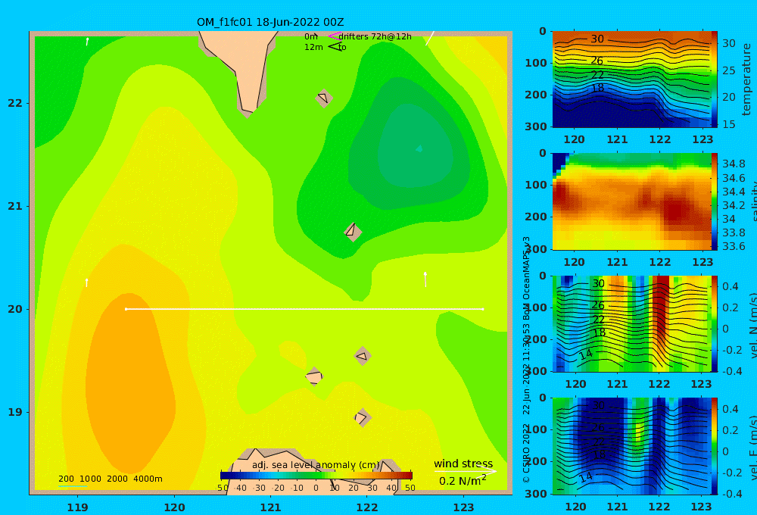
Task: Click the white wind arrow in the map's top-left corner
Action: click(87, 41)
